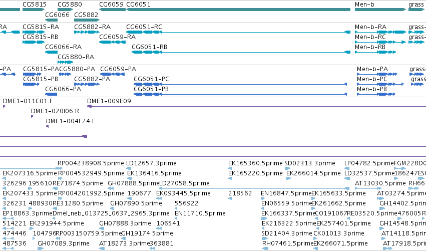The height and width of the screenshot is (251, 426).
Task: Select feature labeled 556922
Action: (186, 204)
